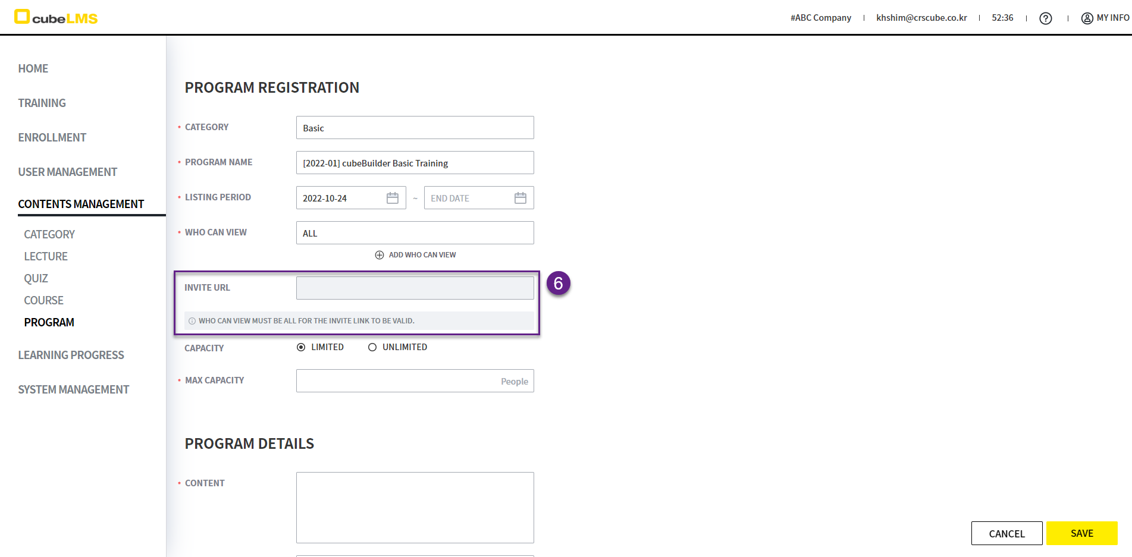Open the Course submenu item
Screen dimensions: 1132x557
click(43, 300)
